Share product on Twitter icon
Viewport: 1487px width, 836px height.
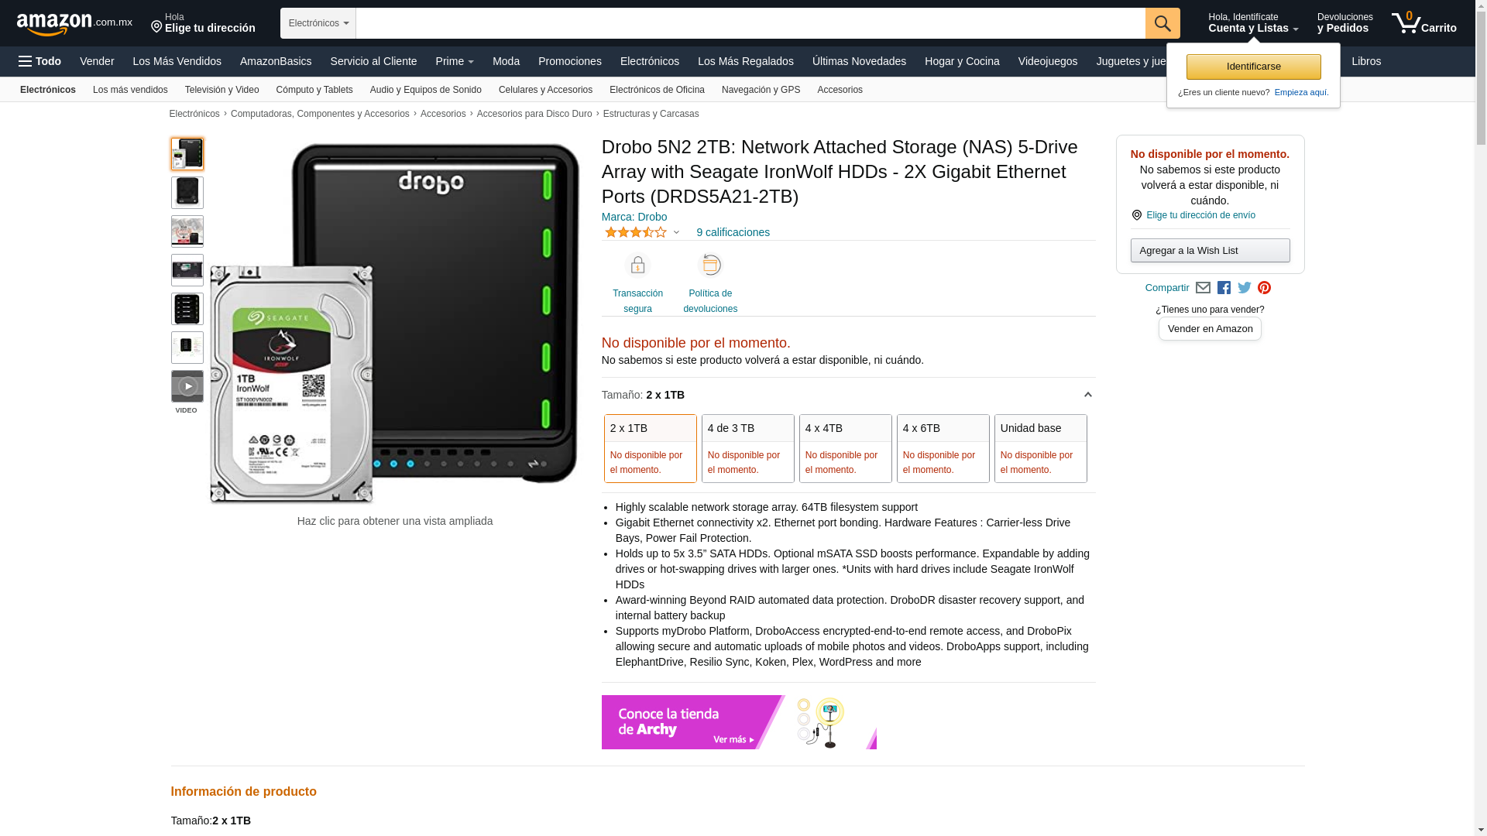[x=1244, y=288]
